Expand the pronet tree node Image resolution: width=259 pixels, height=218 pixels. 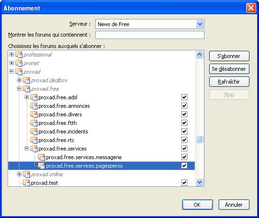click(x=11, y=63)
